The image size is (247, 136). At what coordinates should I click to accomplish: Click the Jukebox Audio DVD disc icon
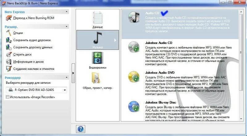134,77
